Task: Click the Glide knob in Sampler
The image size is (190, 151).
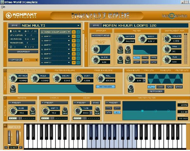Action: (96, 60)
